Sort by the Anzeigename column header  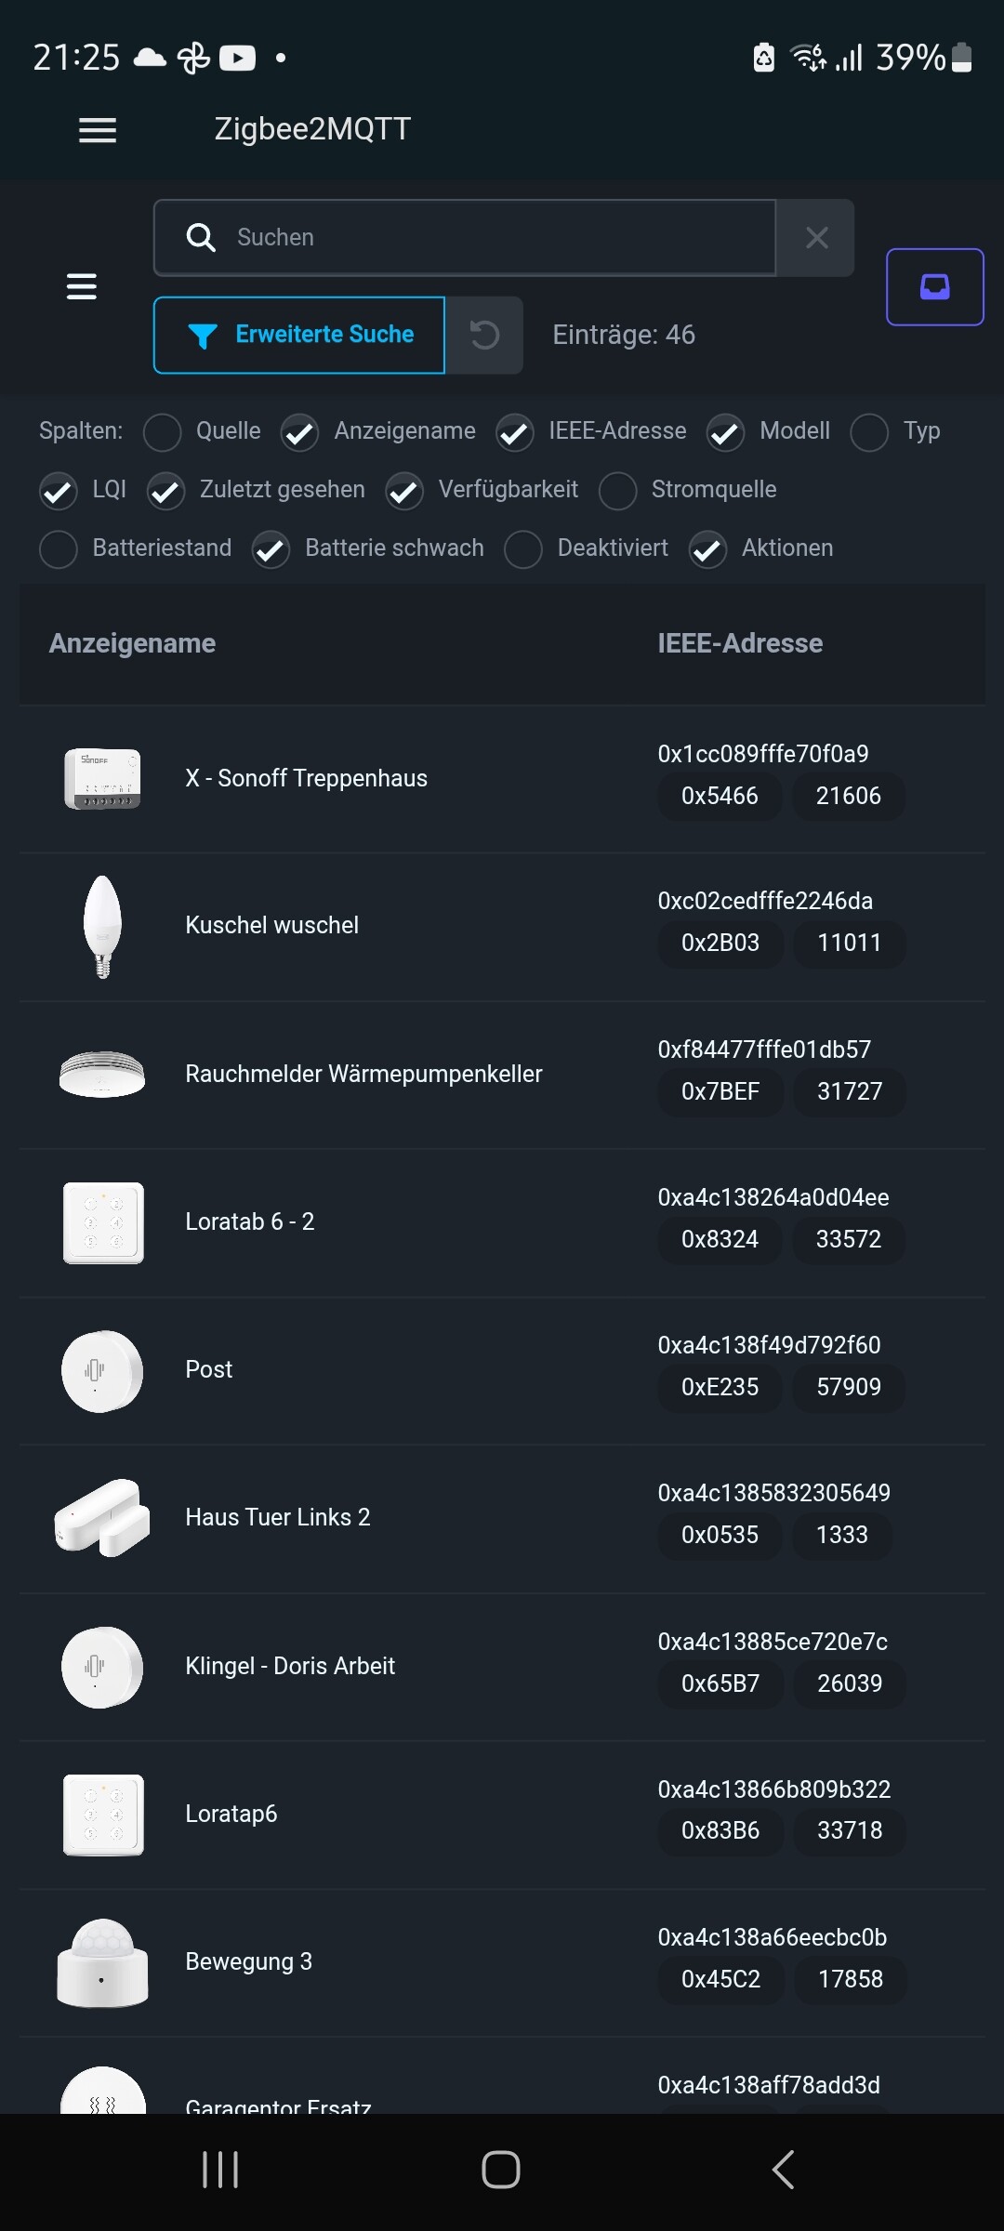point(132,643)
